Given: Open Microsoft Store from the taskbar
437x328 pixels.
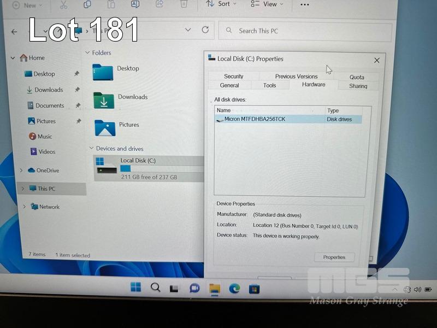Looking at the screenshot, I should [x=254, y=289].
